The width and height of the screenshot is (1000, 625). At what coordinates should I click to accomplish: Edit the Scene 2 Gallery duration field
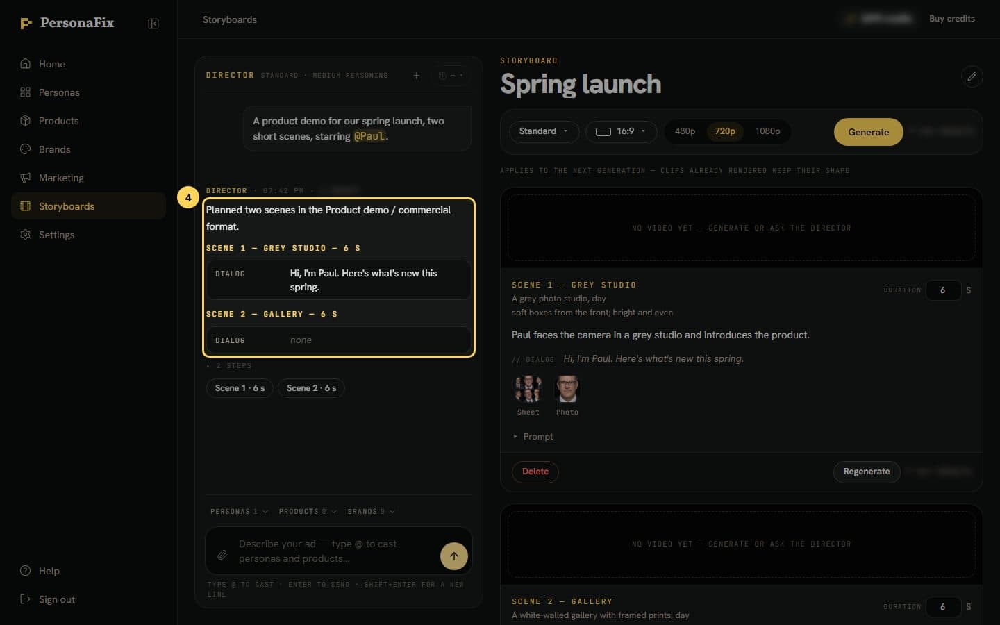point(943,607)
